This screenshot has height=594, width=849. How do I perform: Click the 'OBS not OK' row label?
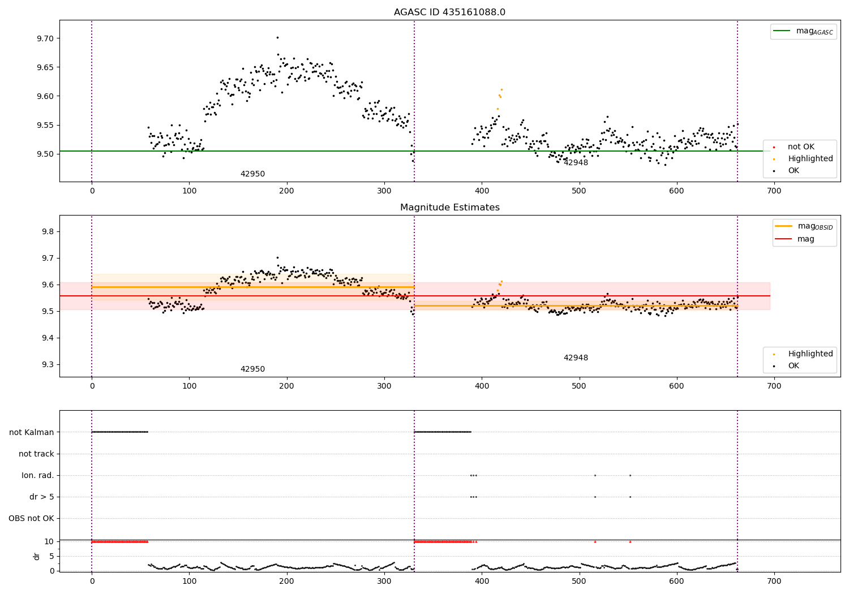[31, 519]
